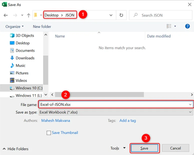The image size is (194, 155).
Task: Select the Music folder in the sidebar
Action: (20, 65)
